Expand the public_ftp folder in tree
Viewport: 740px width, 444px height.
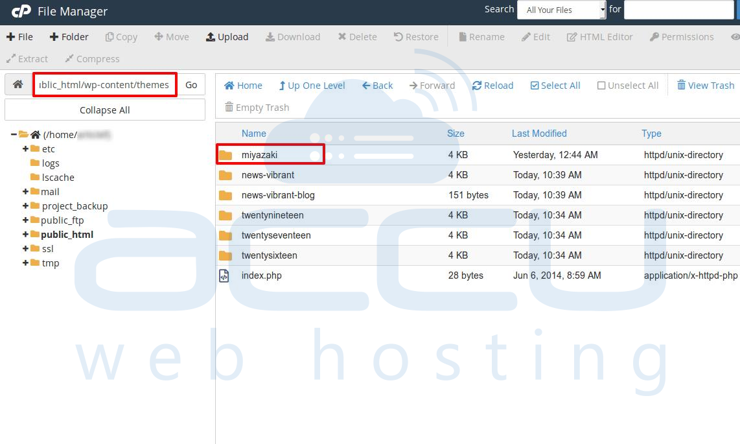(x=25, y=220)
